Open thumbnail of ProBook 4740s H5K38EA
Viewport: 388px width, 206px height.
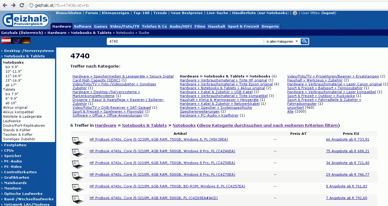click(78, 141)
